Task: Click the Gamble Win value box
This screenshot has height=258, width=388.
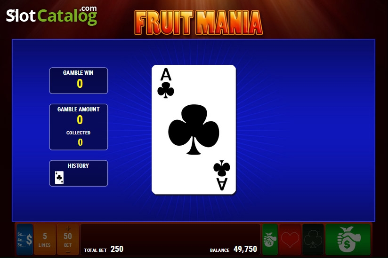Action: tap(79, 80)
